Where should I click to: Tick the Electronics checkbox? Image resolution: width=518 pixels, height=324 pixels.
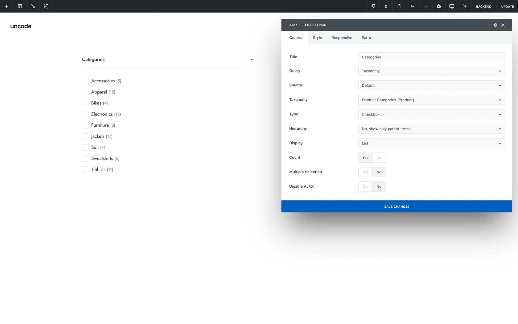[x=85, y=114]
